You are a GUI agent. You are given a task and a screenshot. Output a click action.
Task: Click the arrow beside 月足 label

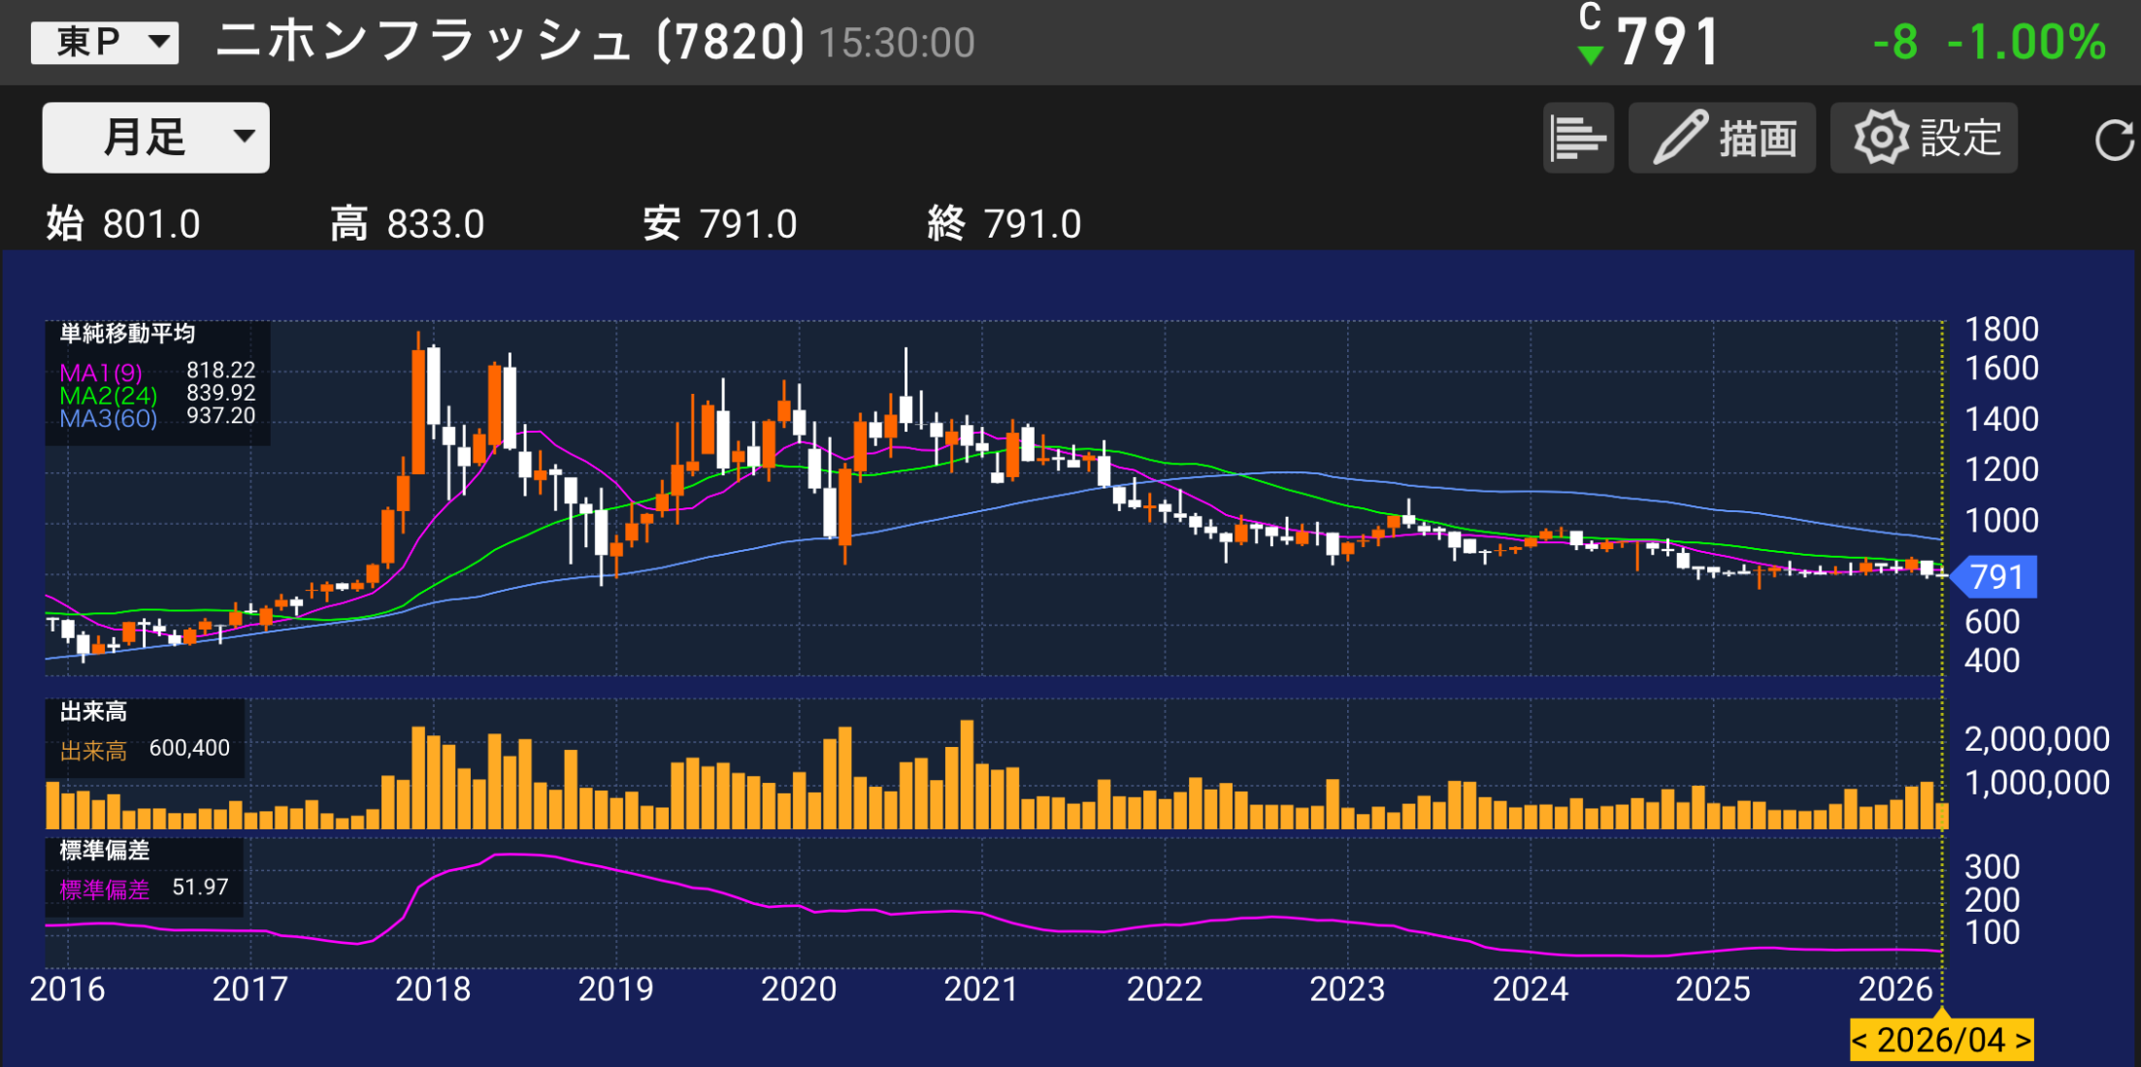(245, 137)
